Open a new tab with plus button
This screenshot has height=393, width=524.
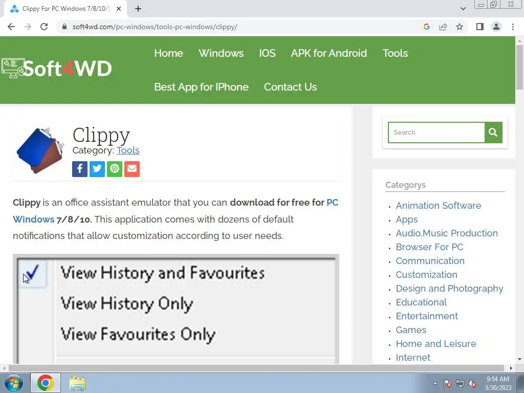[x=138, y=9]
